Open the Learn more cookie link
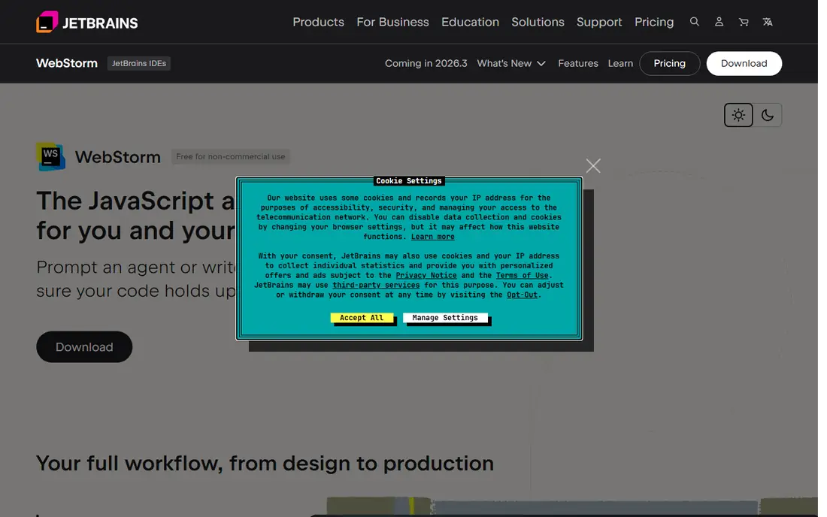 pos(432,237)
